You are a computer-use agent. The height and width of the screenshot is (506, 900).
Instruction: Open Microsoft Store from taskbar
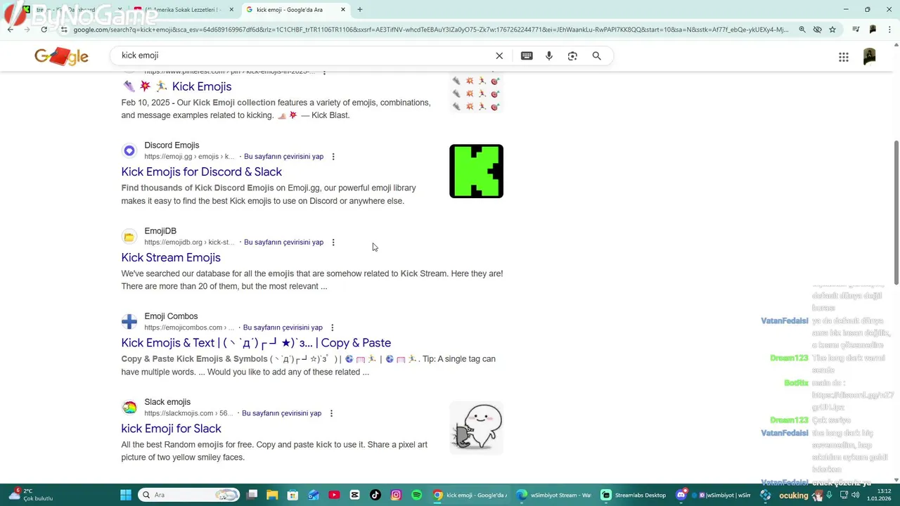pos(292,495)
